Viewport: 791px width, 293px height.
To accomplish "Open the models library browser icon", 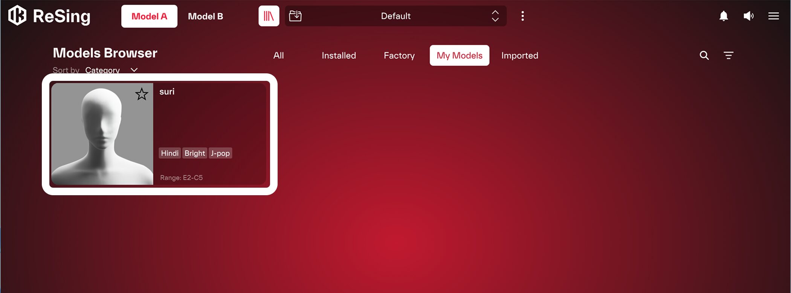I will coord(269,16).
